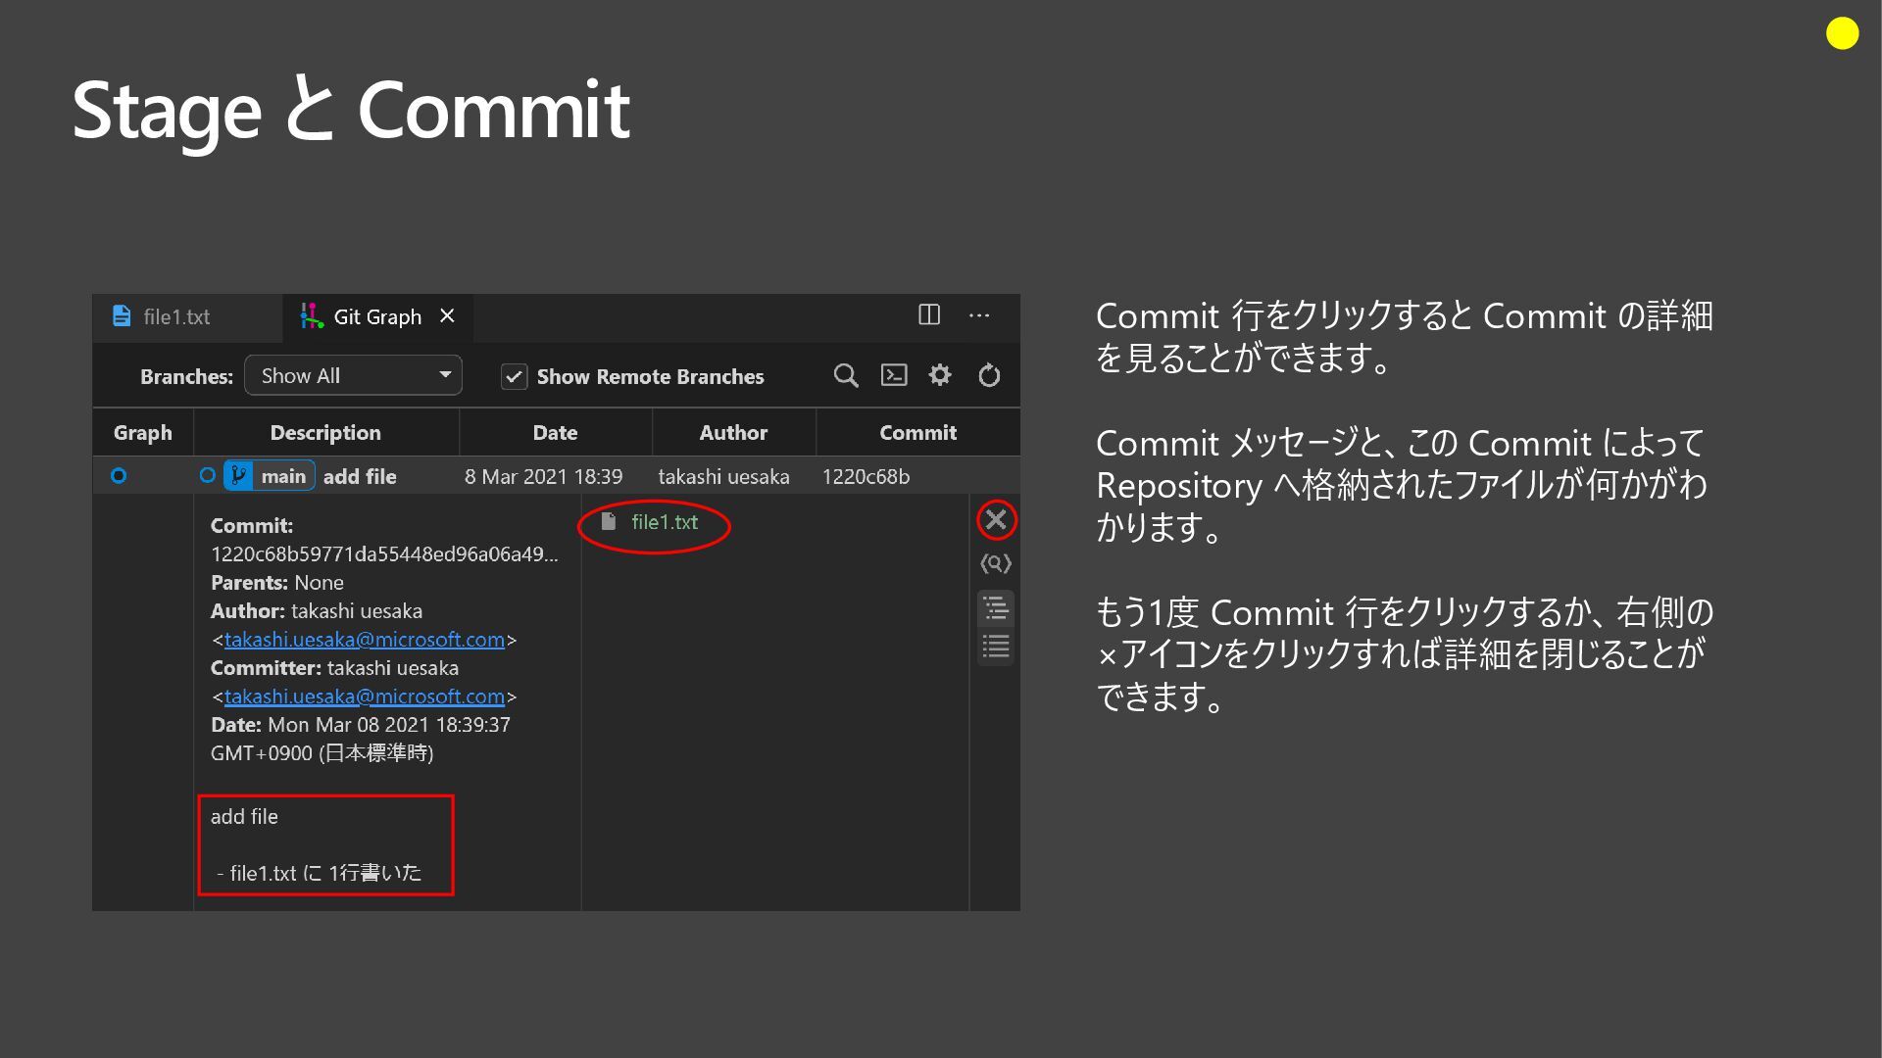Click the Date column header
Viewport: 1882px width, 1058px height.
coord(555,433)
